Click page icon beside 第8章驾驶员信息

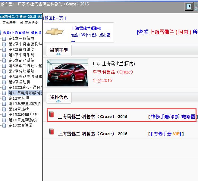pos(4,76)
